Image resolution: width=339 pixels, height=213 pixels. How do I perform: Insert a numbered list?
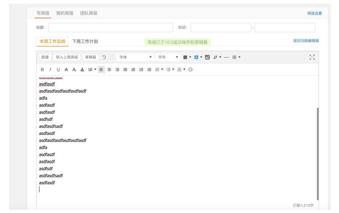click(x=179, y=69)
